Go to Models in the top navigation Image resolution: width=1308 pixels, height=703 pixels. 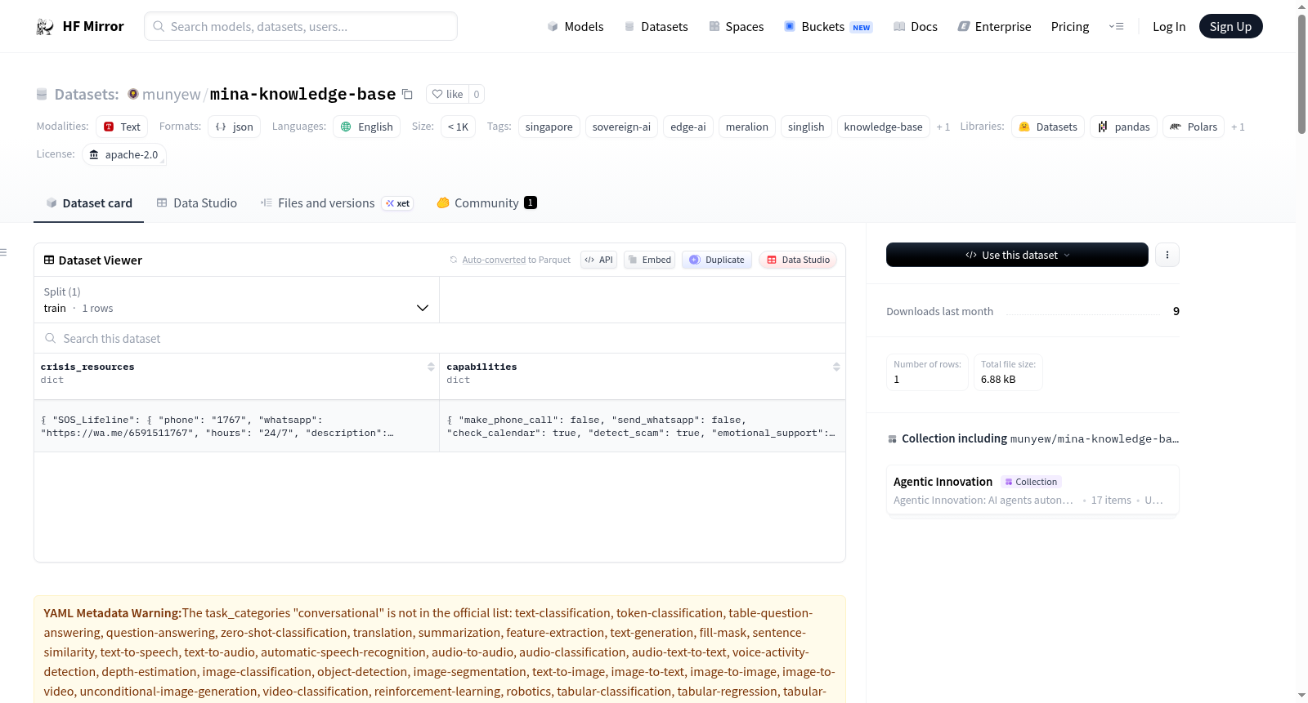tap(576, 27)
